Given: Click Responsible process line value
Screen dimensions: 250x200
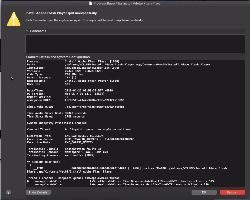Looking at the screenshot, I should (x=92, y=81).
